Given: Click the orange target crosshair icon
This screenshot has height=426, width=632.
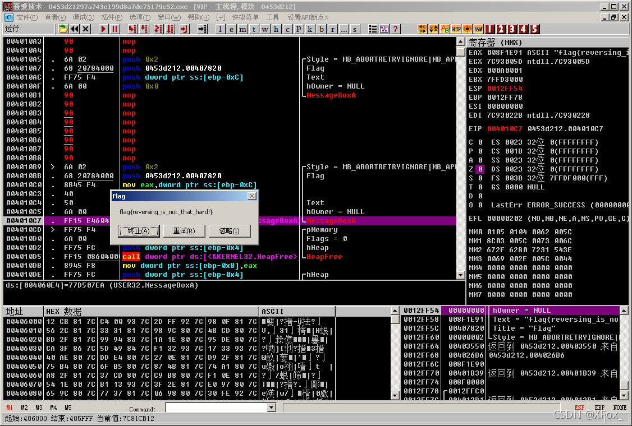Looking at the screenshot, I should 468,29.
